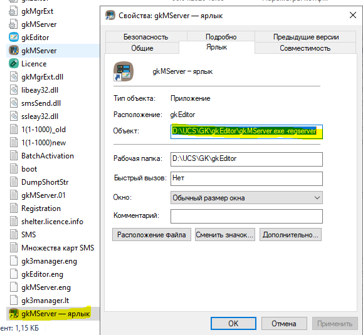Viewport: 363px width, 335px height.
Task: Click into the Объект target path field
Action: tap(246, 131)
